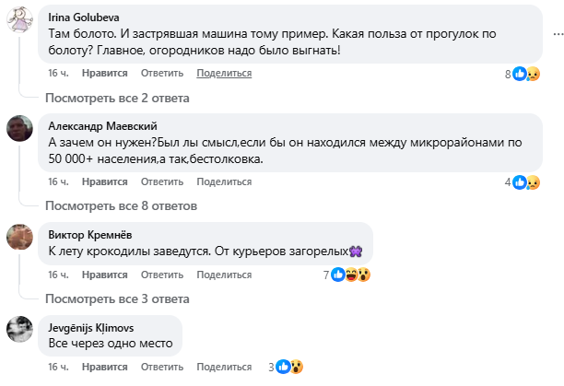
Task: Open reactions on Irina Golubeva's comment
Action: pyautogui.click(x=525, y=74)
